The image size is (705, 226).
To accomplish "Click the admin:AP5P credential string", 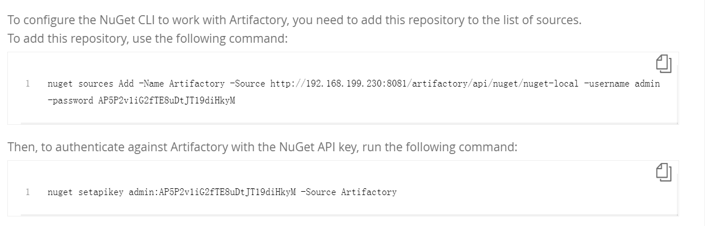I will (212, 192).
